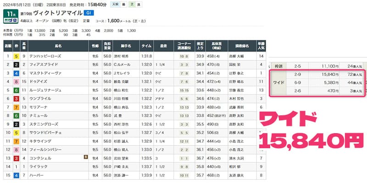Click the pink frame 8 badge for ドゥアイズ
Image resolution: width=367 pixels, height=183 pixels.
[x=16, y=82]
